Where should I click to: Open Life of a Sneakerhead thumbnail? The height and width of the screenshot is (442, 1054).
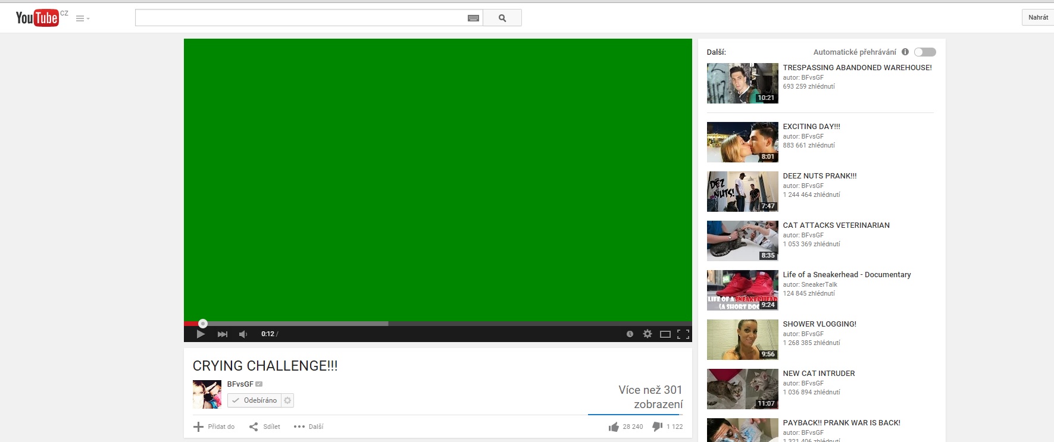[x=743, y=290]
